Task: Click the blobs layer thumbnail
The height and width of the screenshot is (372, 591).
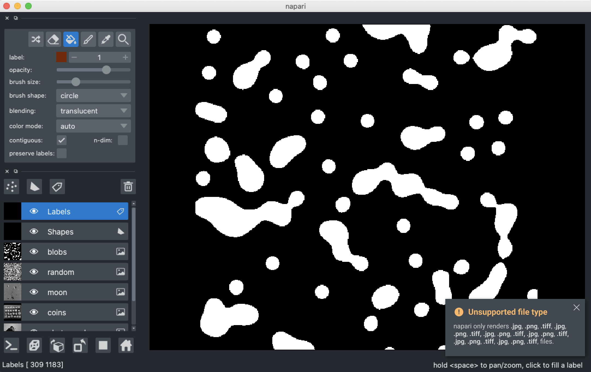Action: pyautogui.click(x=13, y=252)
